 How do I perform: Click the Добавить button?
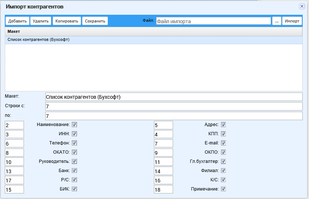[17, 21]
